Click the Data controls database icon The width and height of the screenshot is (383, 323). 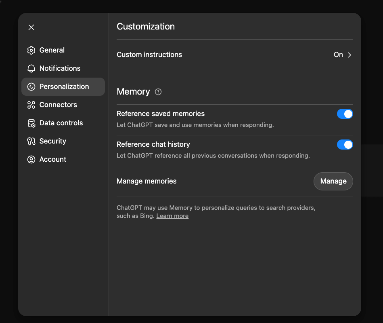(31, 123)
